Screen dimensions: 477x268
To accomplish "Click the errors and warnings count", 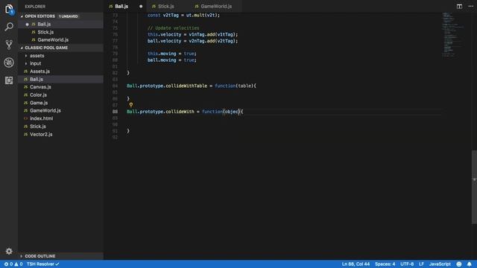I will point(13,264).
